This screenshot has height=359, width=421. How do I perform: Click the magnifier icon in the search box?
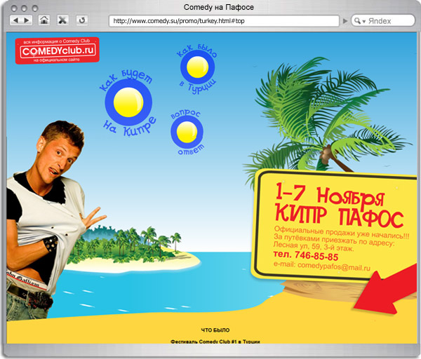[x=356, y=21]
